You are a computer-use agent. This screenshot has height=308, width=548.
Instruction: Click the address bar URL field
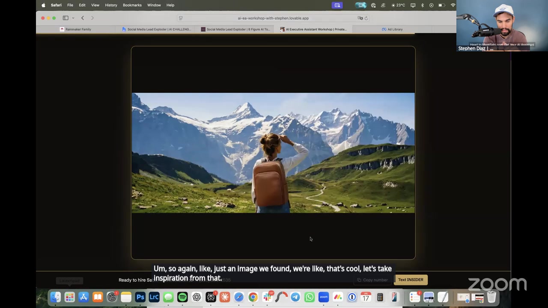click(x=273, y=18)
